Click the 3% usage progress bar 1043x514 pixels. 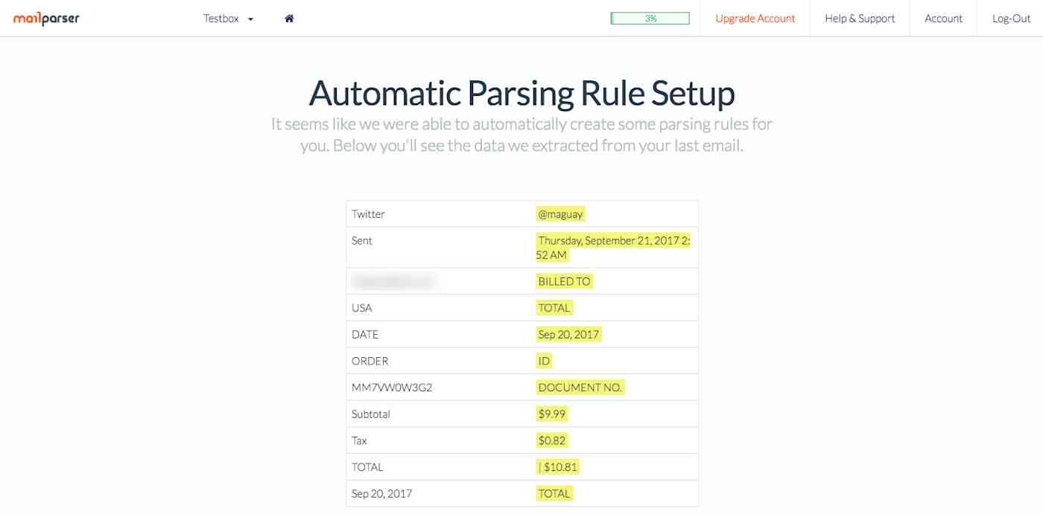650,16
